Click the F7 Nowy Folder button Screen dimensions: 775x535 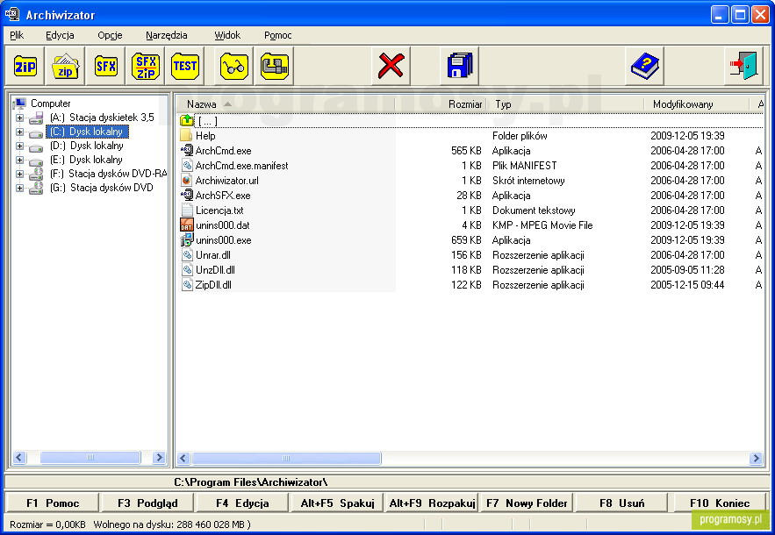point(527,503)
